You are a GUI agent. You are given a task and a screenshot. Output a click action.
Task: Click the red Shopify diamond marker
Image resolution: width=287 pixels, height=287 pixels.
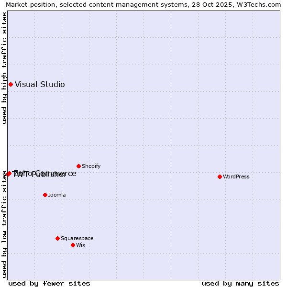point(78,166)
